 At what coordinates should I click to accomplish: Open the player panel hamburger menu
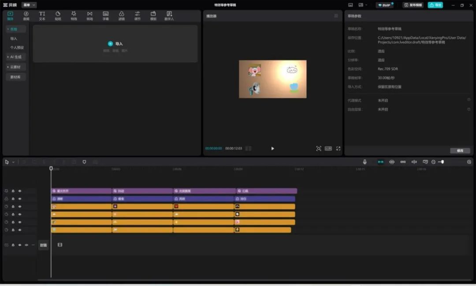[336, 16]
